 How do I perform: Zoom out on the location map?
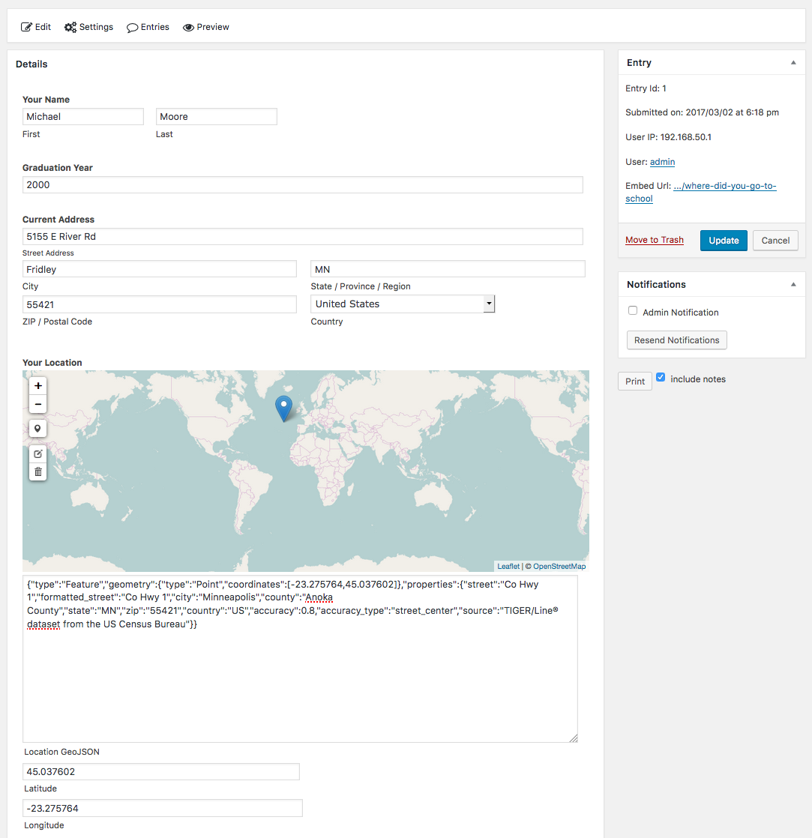coord(38,405)
